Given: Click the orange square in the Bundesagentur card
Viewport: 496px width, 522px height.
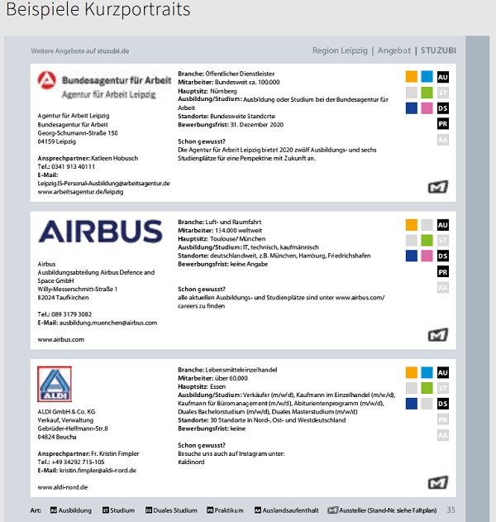Looking at the screenshot, I should click(412, 77).
